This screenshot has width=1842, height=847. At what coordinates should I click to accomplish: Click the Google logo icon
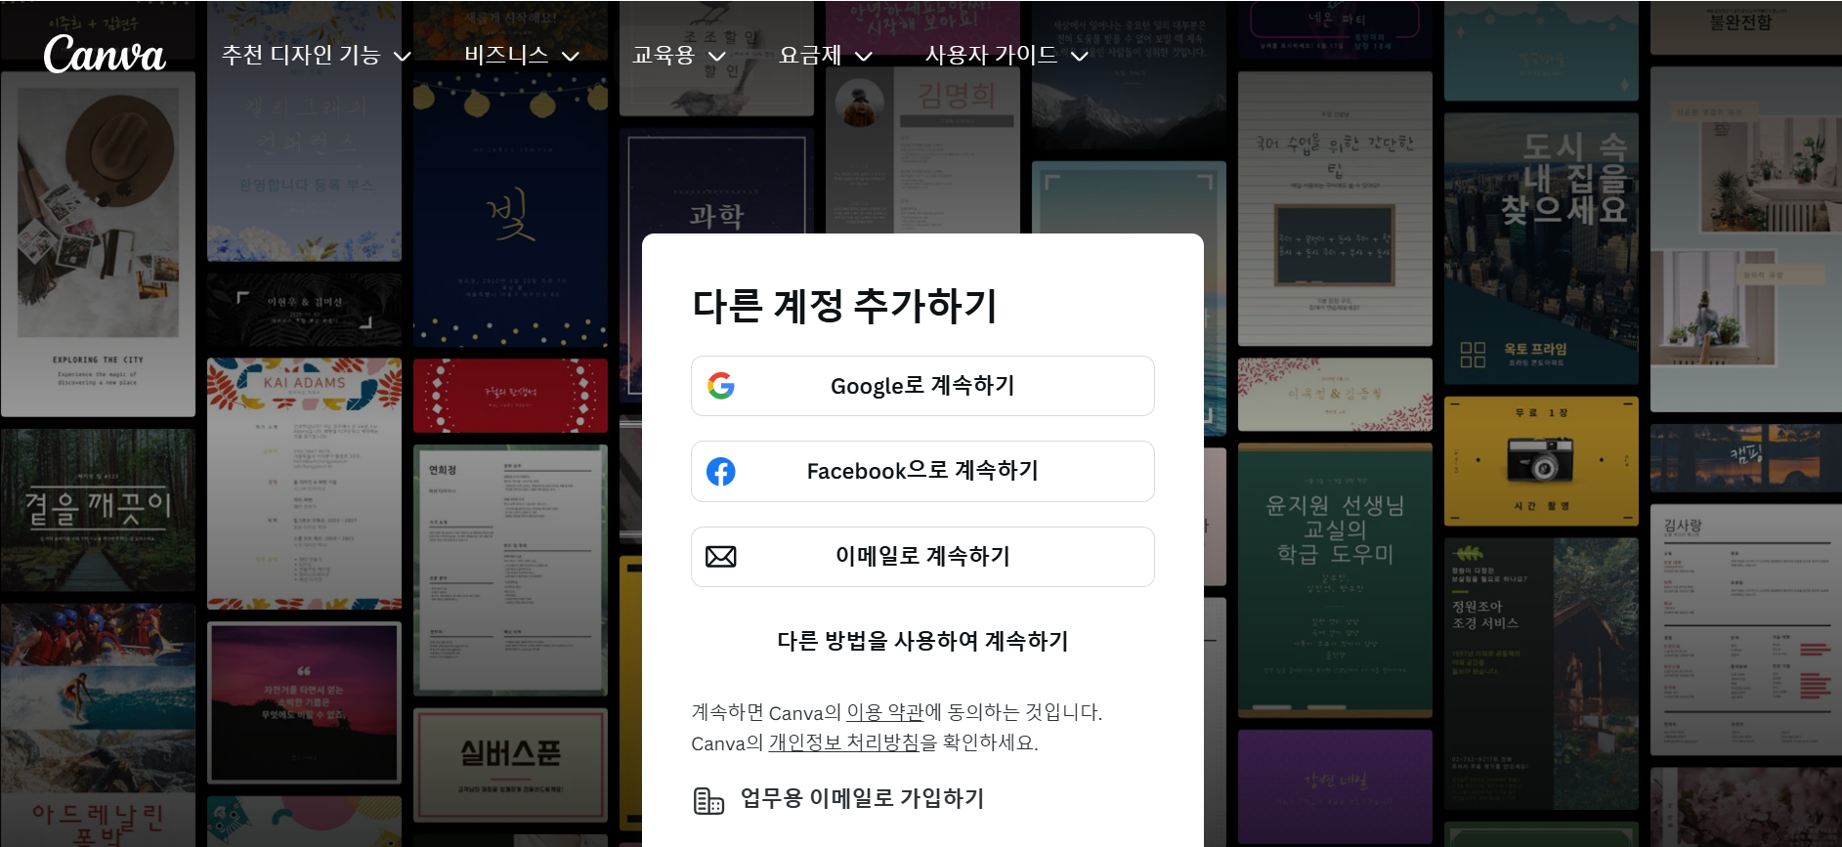[721, 386]
